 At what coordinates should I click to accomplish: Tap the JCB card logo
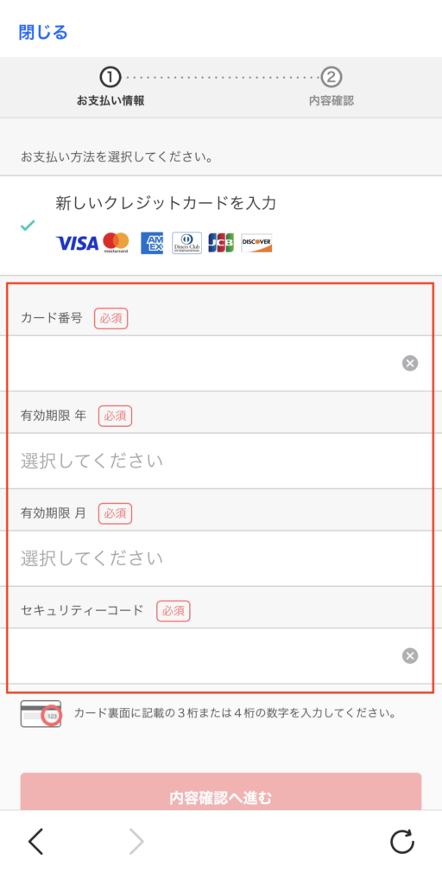221,243
